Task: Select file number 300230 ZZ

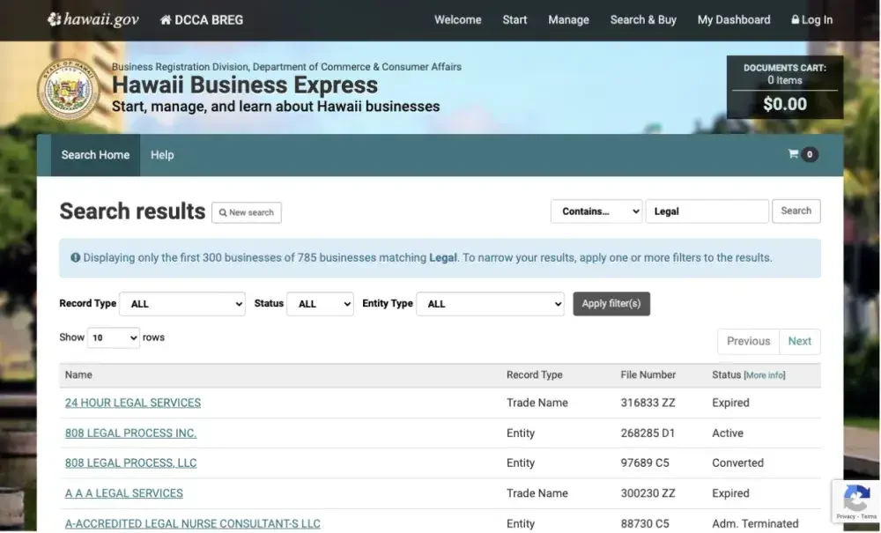Action: [x=648, y=493]
